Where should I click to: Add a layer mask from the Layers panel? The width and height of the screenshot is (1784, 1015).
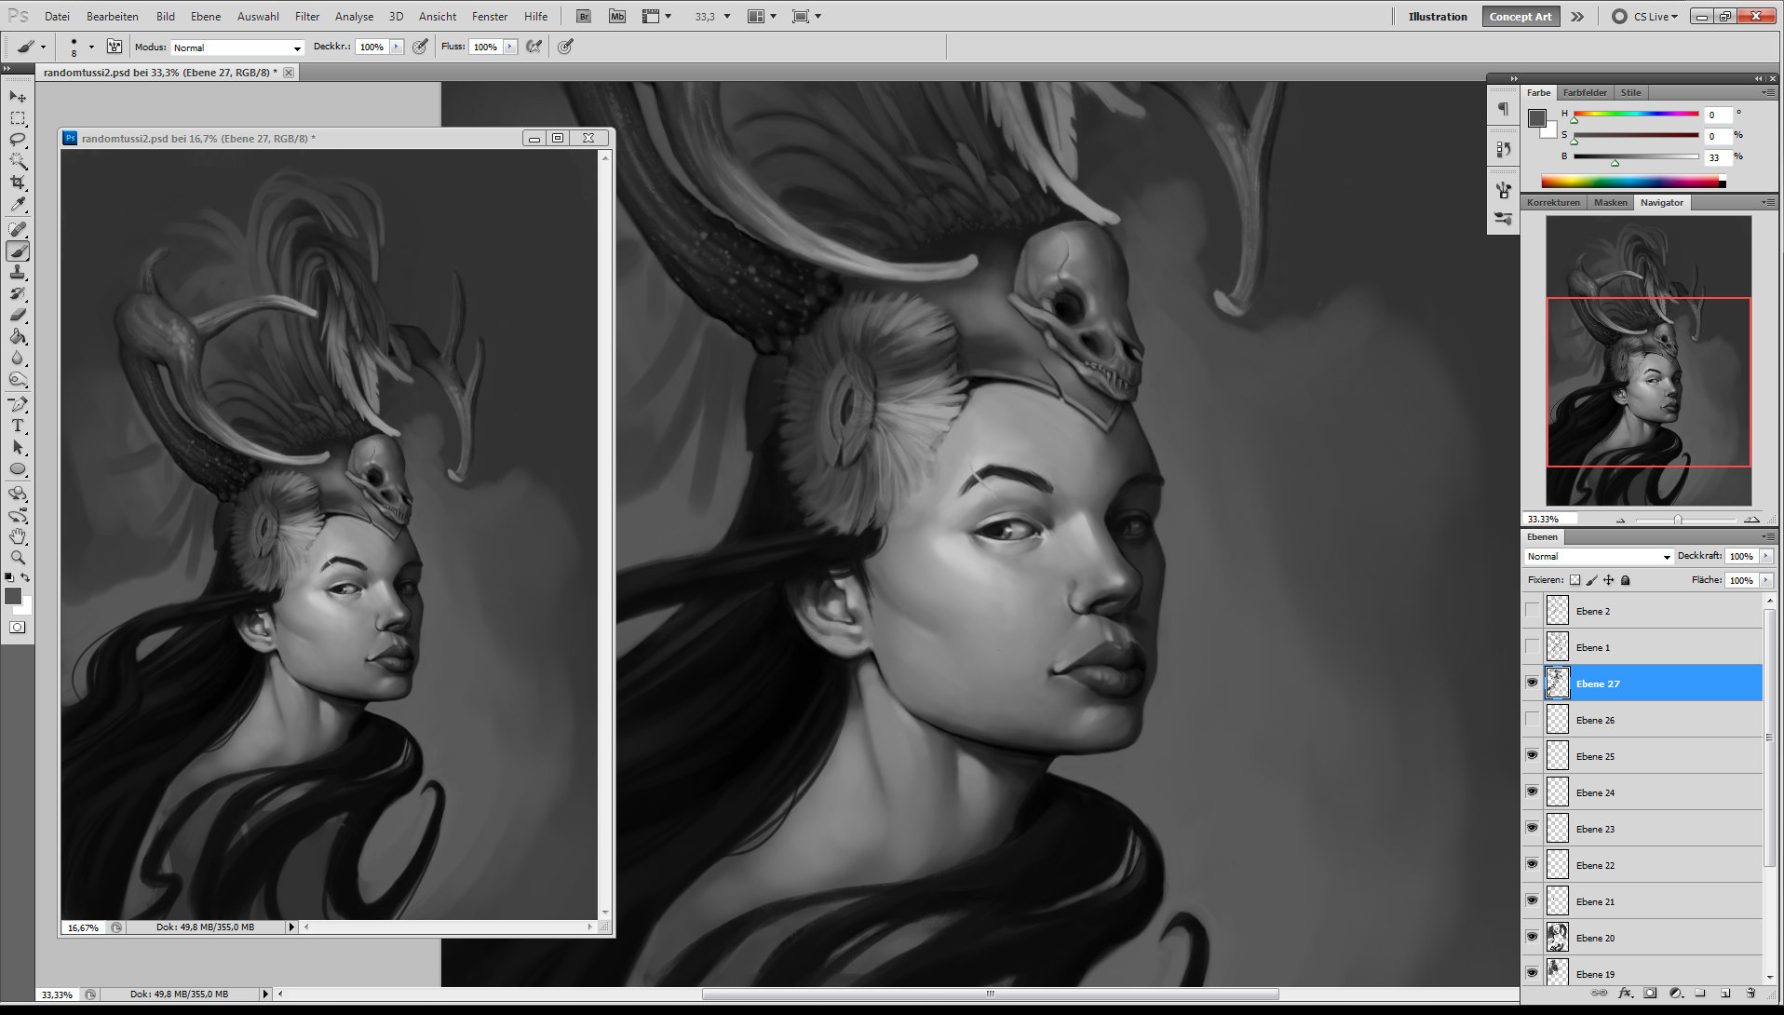1650,994
